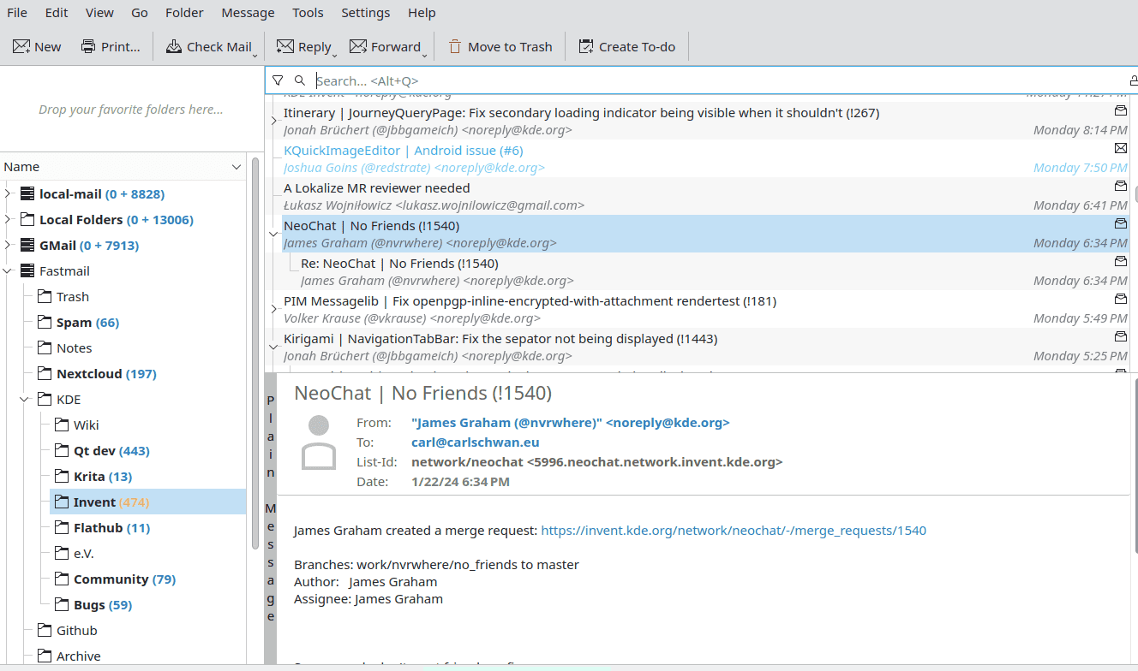The image size is (1138, 671).
Task: Click the Forward envelope icon
Action: (x=359, y=46)
